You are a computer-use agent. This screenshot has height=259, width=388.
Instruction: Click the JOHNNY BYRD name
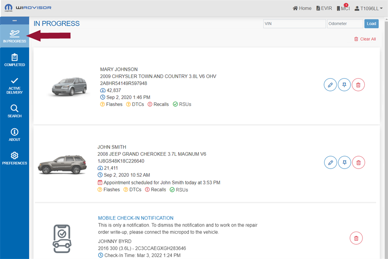coord(115,241)
